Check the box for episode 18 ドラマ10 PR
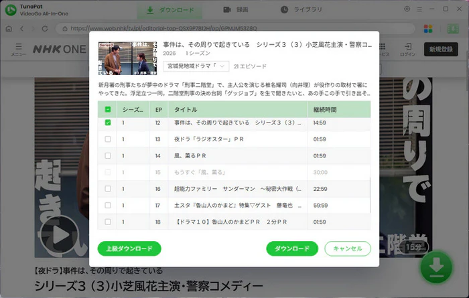 click(108, 222)
